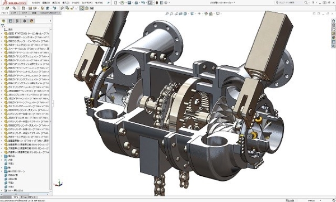Click the Save icon in title toolbar
The width and height of the screenshot is (336, 202).
[129, 3]
